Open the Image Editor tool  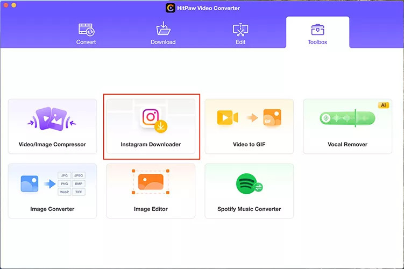coord(151,191)
